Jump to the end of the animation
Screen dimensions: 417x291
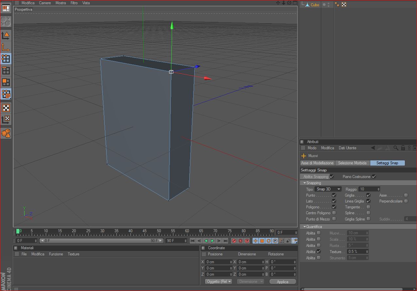coord(225,241)
